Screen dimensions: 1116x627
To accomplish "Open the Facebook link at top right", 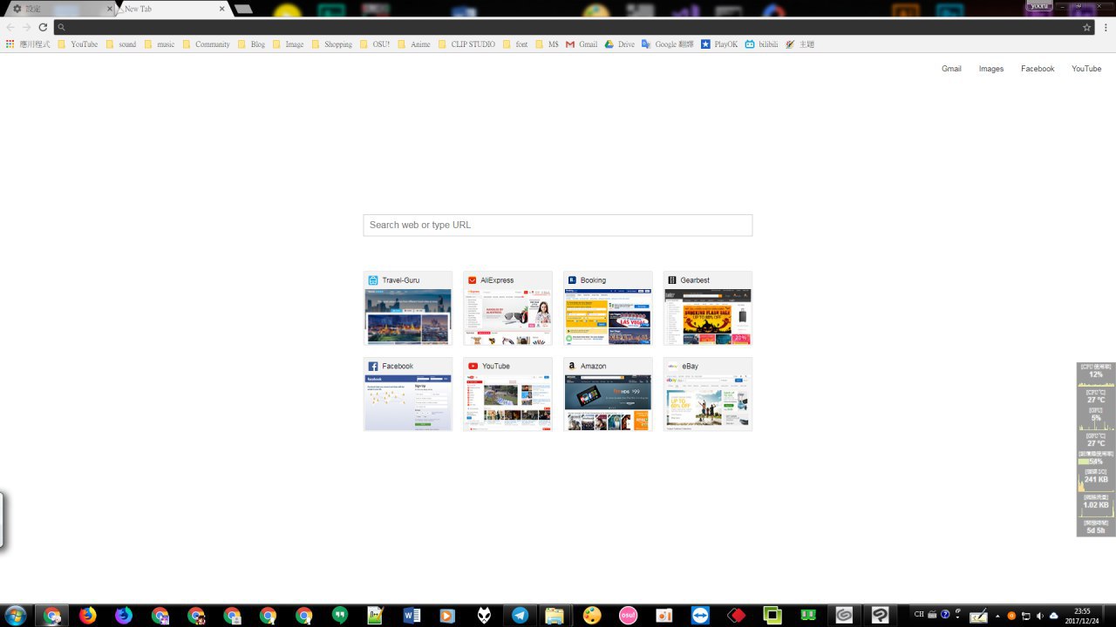I will (x=1038, y=69).
